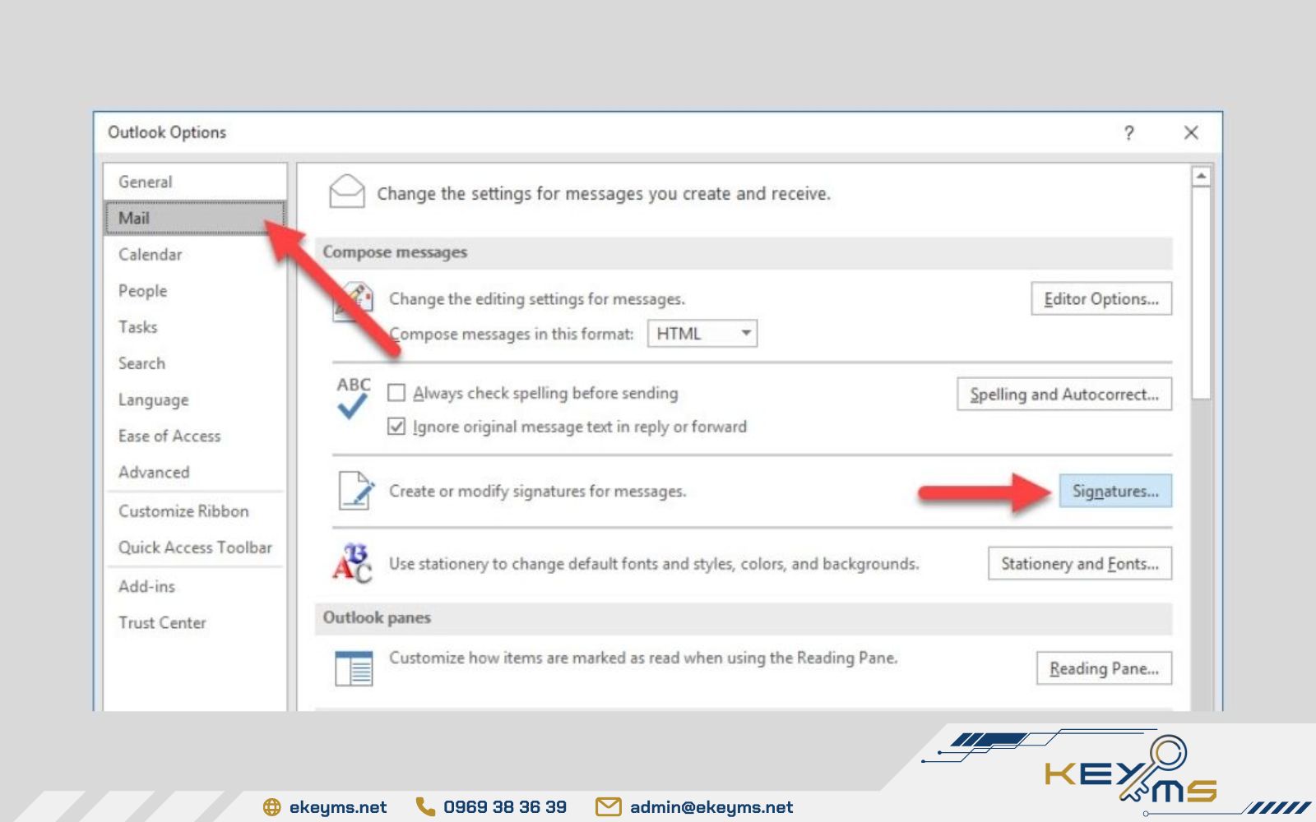
Task: Open Spelling and Autocorrect settings
Action: [x=1064, y=394]
